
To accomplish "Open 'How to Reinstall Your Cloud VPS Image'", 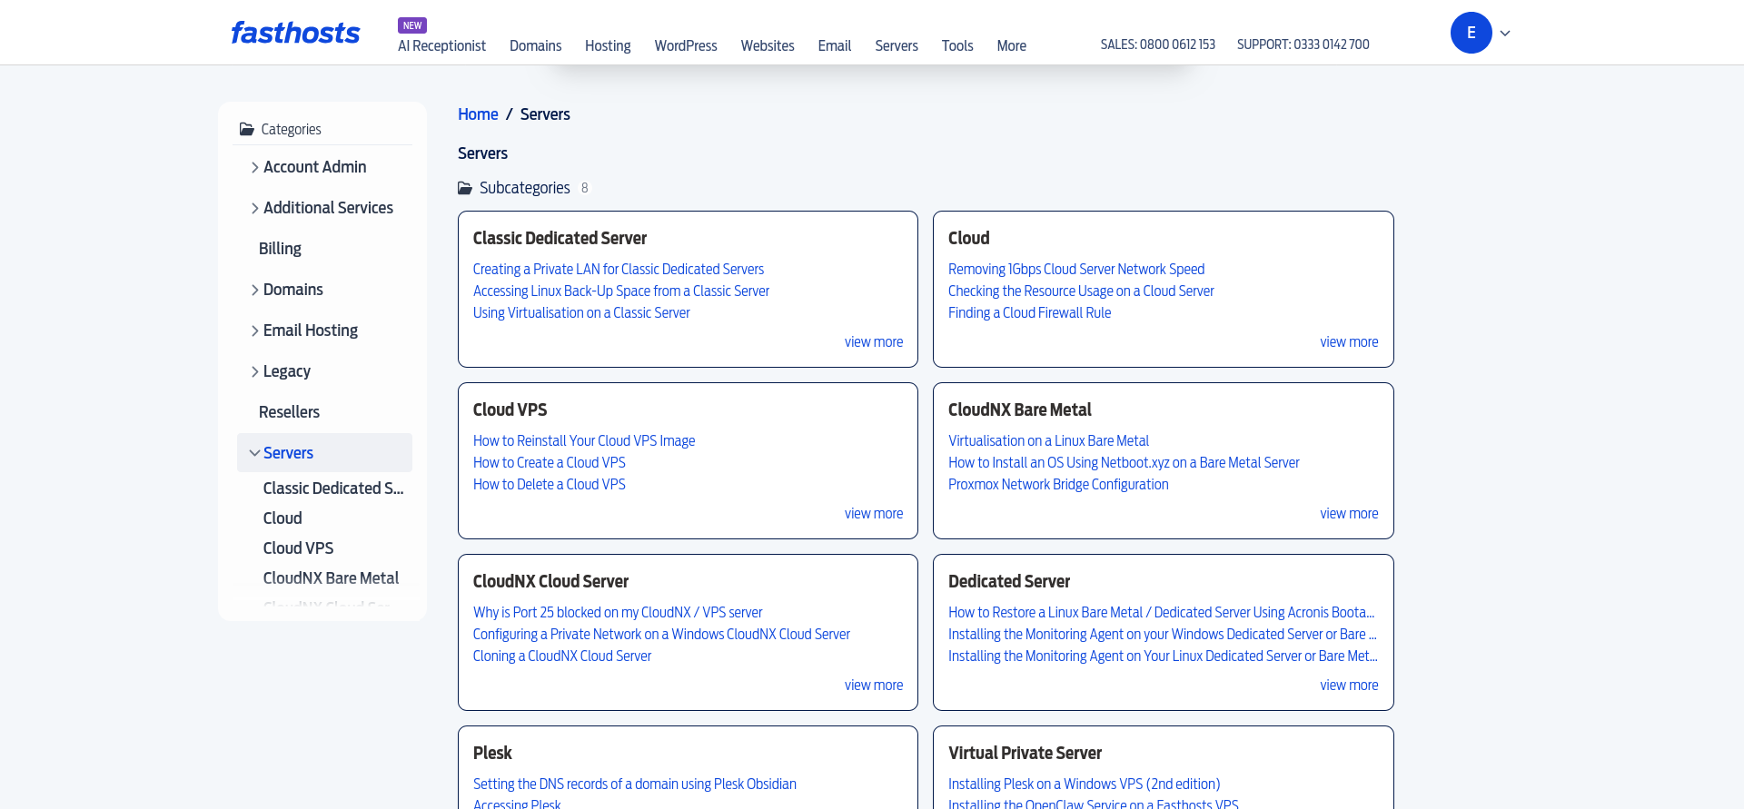I will [584, 441].
